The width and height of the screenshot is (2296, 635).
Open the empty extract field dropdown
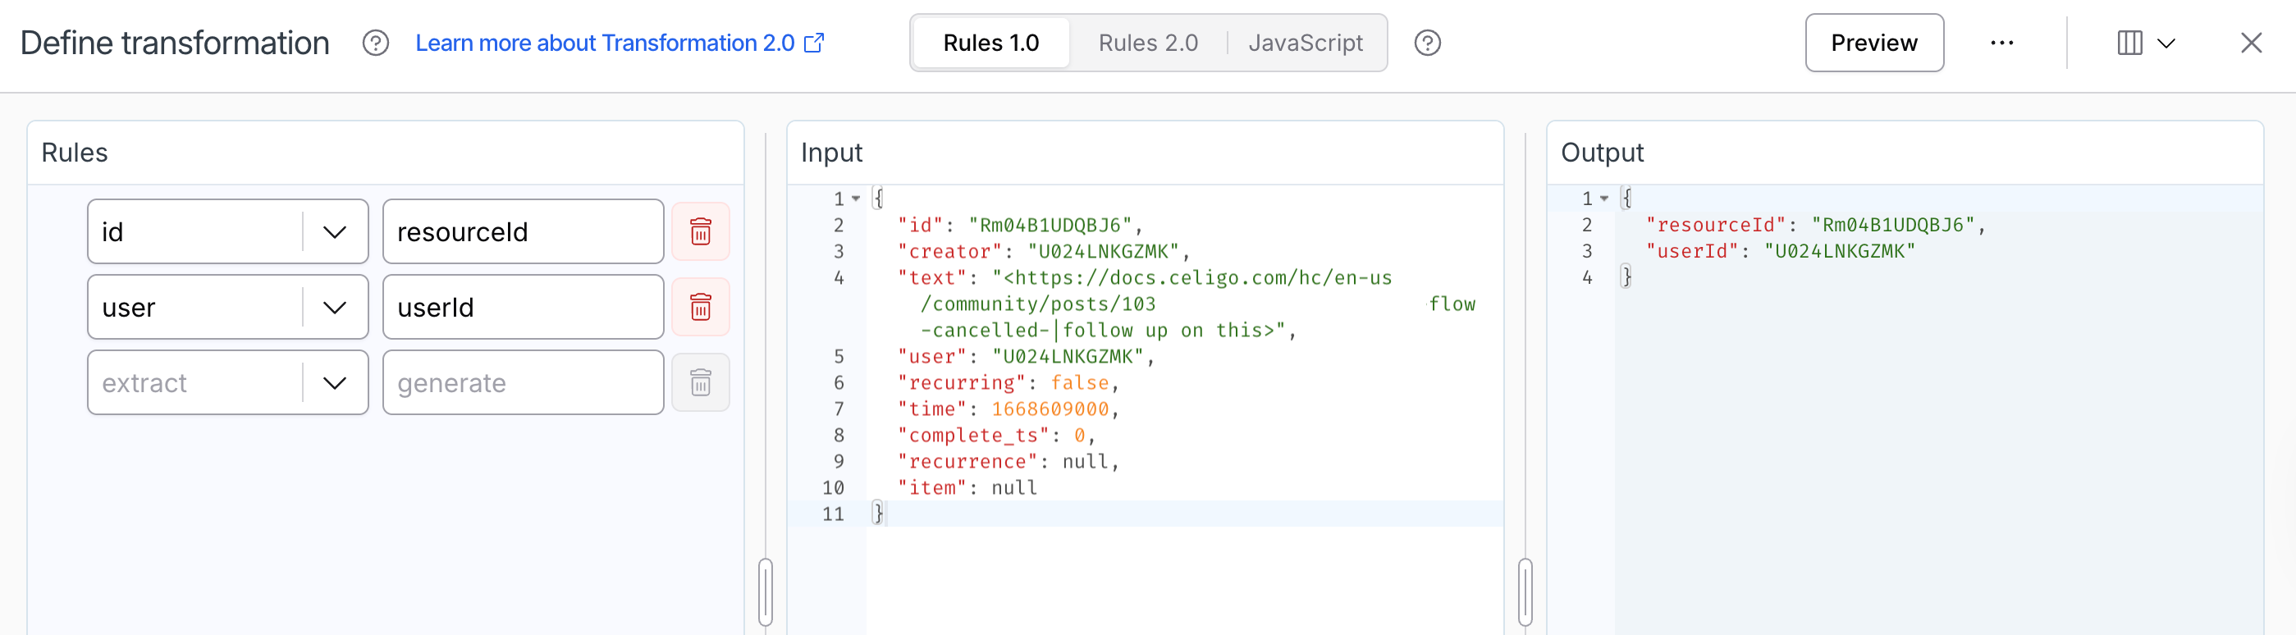[x=334, y=383]
